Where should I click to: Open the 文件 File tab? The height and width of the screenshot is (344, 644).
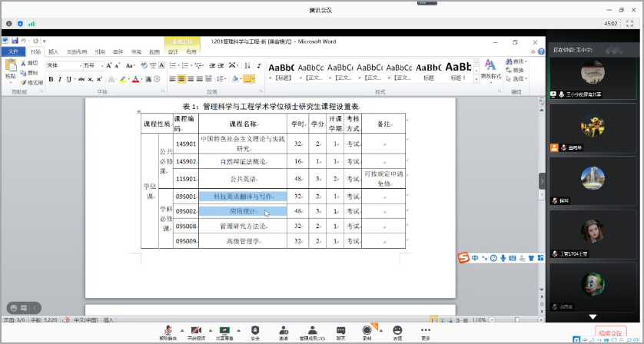click(x=13, y=51)
